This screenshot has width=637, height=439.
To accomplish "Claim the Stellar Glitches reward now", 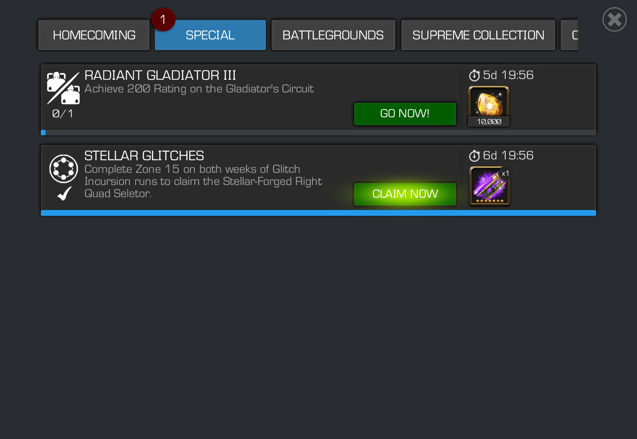I will coord(405,194).
